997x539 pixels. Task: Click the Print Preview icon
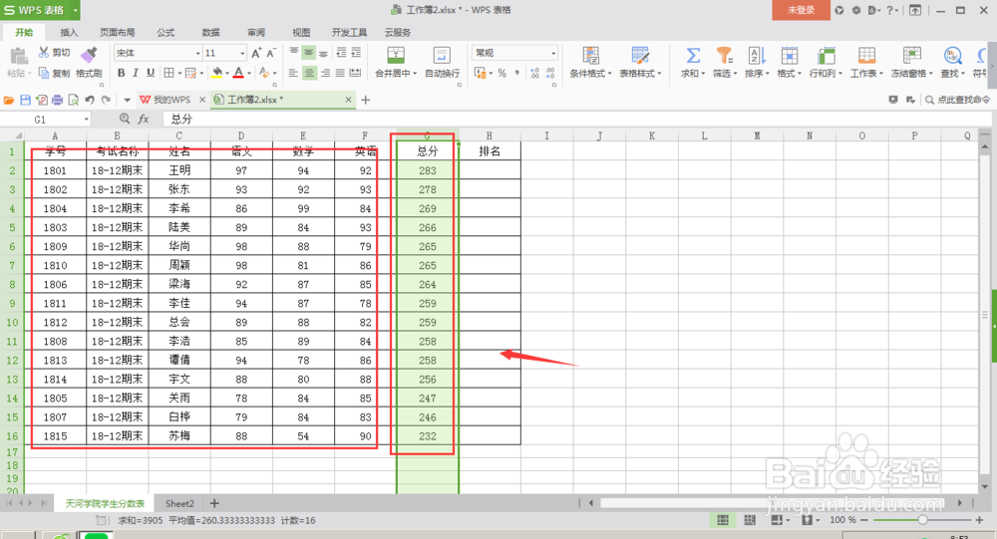coord(73,100)
